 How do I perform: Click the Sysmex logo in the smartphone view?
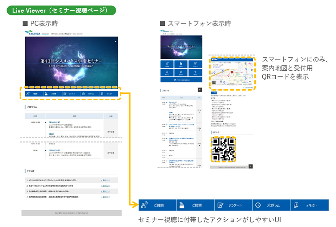(165, 31)
